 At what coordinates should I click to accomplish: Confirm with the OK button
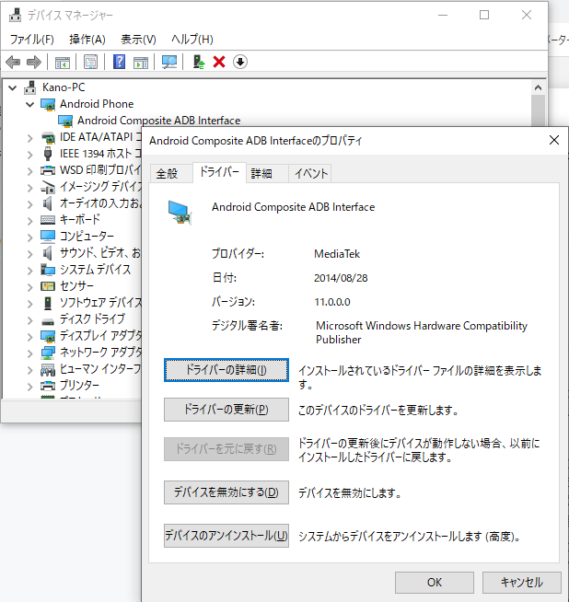[x=435, y=583]
